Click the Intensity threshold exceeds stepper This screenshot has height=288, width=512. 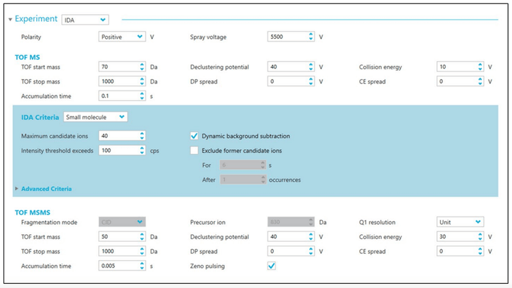click(142, 150)
